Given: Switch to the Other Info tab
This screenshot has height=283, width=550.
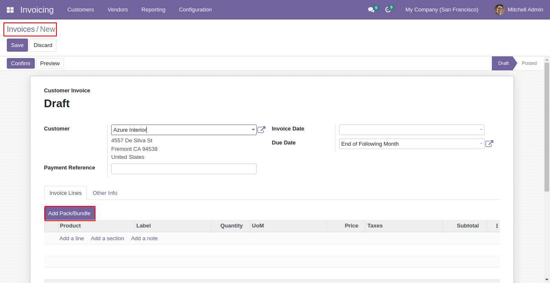Looking at the screenshot, I should 105,193.
